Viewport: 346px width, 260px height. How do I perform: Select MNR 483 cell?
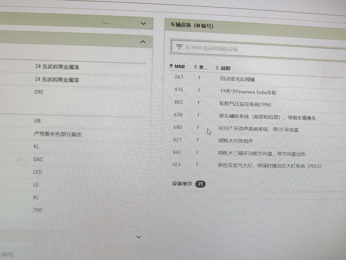click(x=178, y=102)
